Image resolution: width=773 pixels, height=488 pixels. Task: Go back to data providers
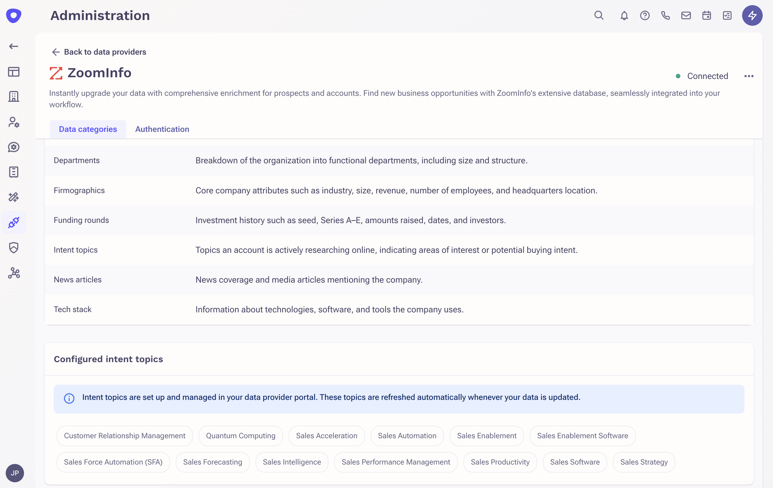coord(99,52)
